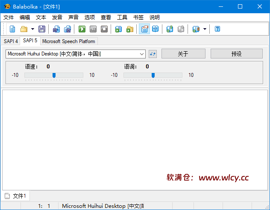Open the 文件 menu
This screenshot has width=270, height=210.
[x=9, y=17]
